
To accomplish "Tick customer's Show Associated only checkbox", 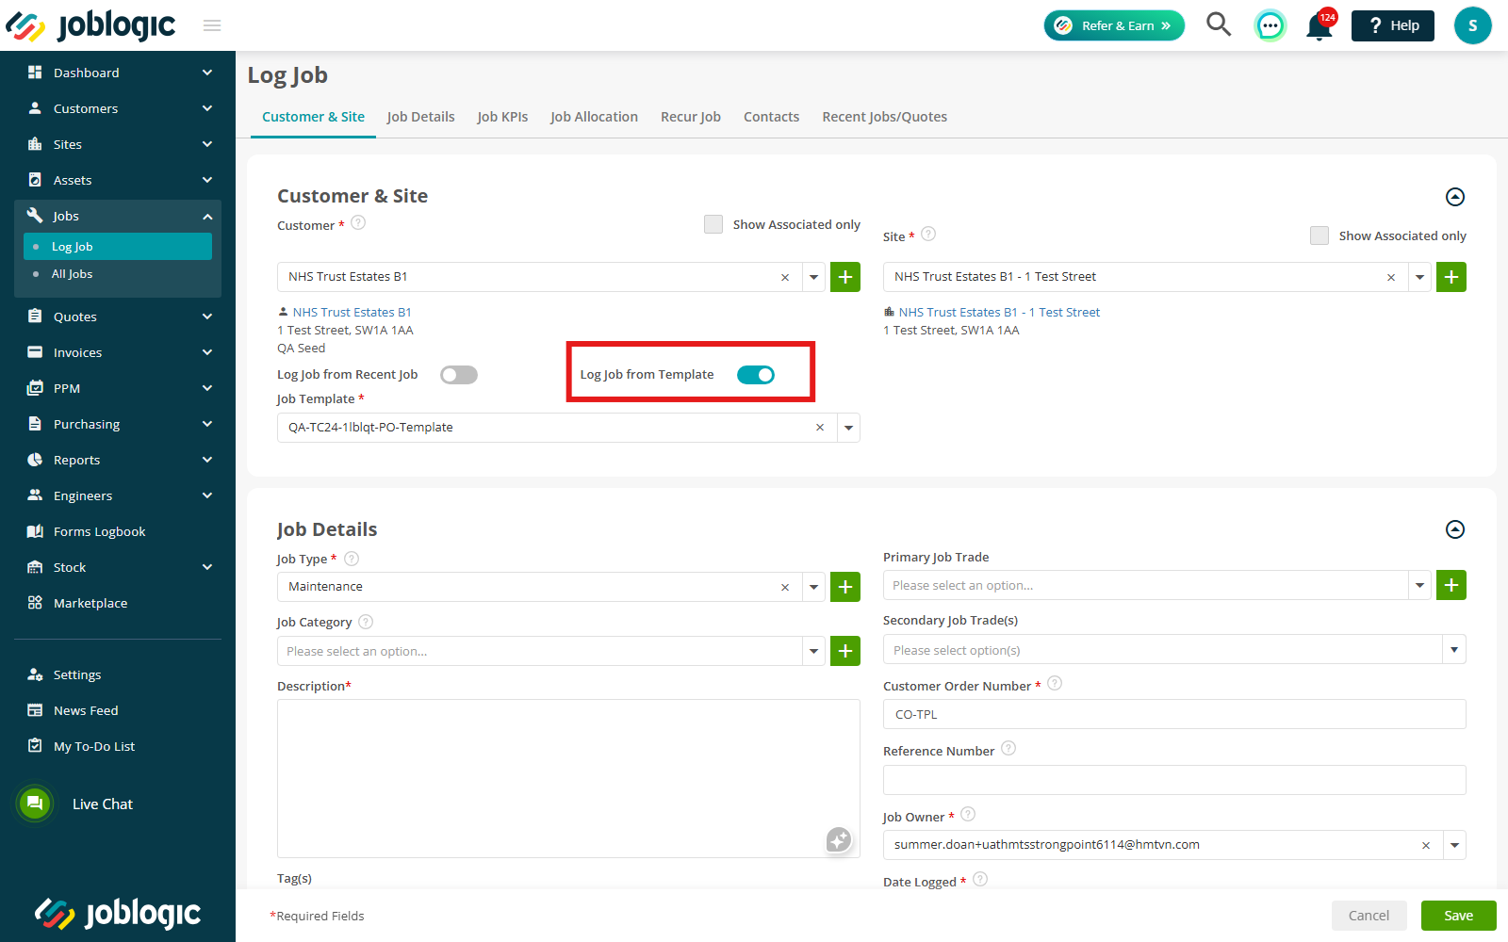I will click(x=713, y=224).
